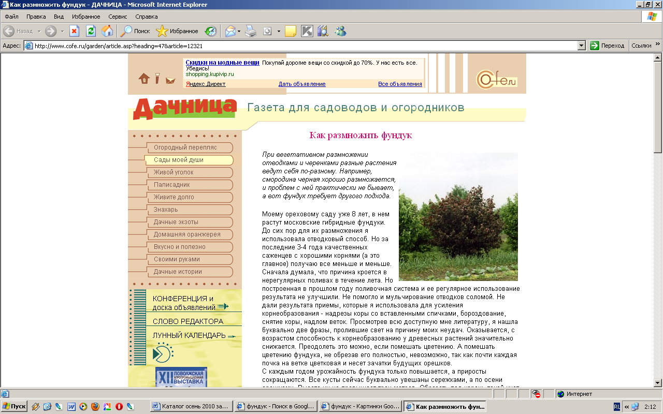Select the 'Домашняя оранжерея' section tab
This screenshot has height=414, width=663.
tap(190, 234)
